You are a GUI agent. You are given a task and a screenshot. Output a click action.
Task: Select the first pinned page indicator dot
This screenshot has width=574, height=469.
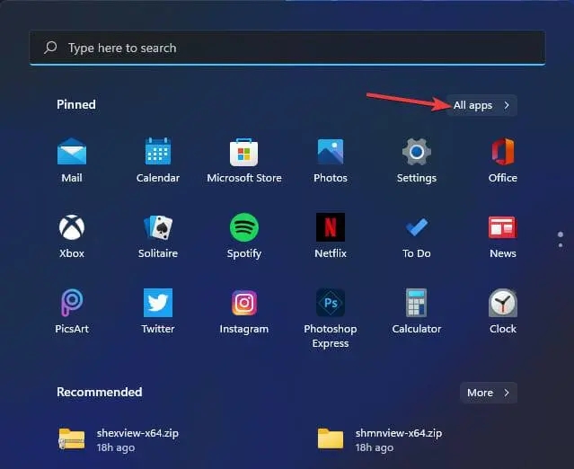(561, 234)
